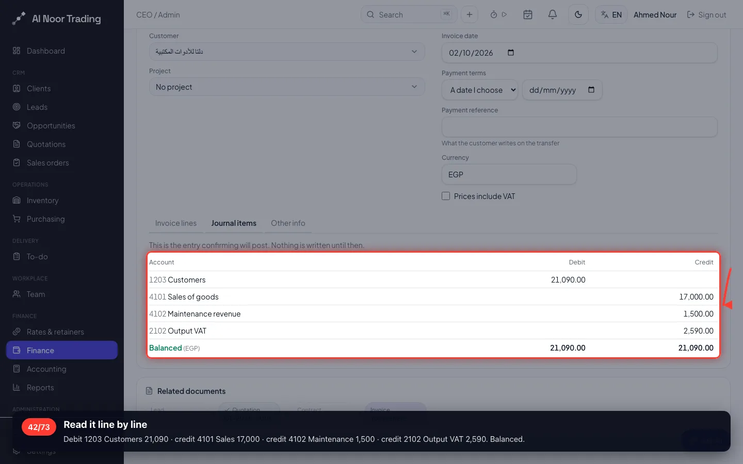Click the payment terms dd/mm/yyyy date field
Image resolution: width=743 pixels, height=464 pixels.
pyautogui.click(x=562, y=90)
